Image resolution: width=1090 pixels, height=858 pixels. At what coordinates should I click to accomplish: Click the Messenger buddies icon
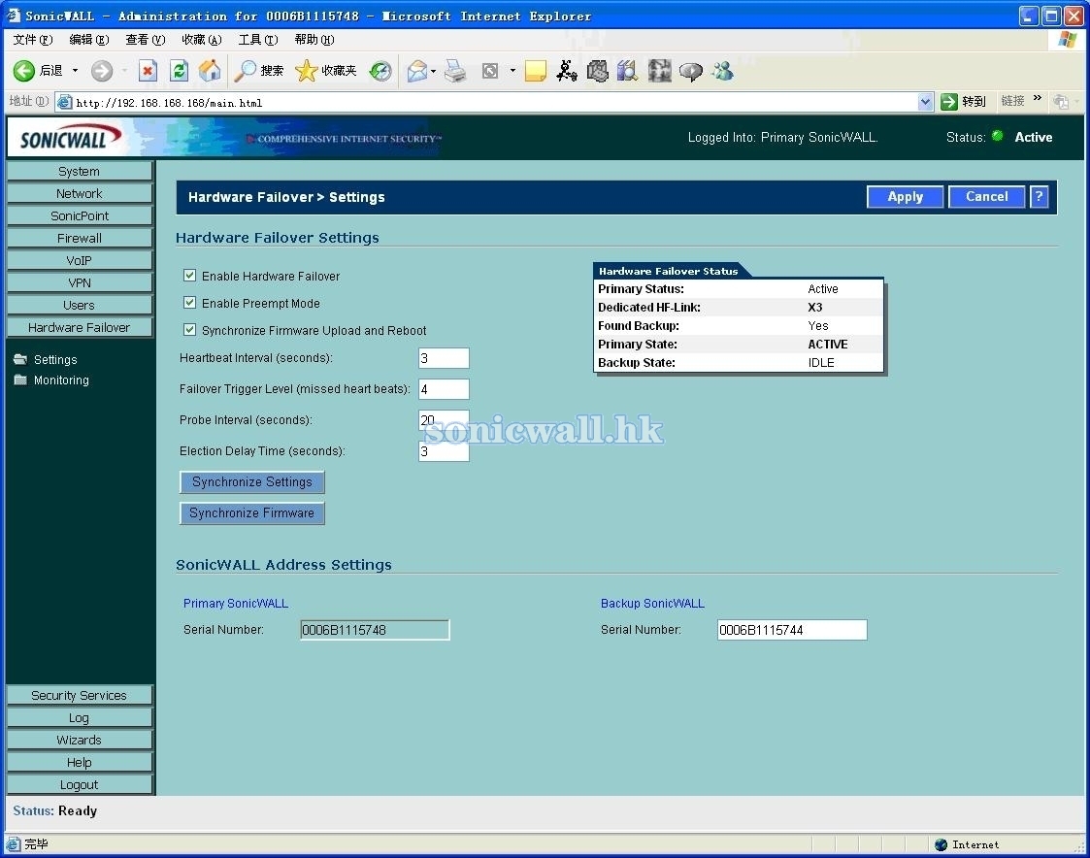coord(723,71)
